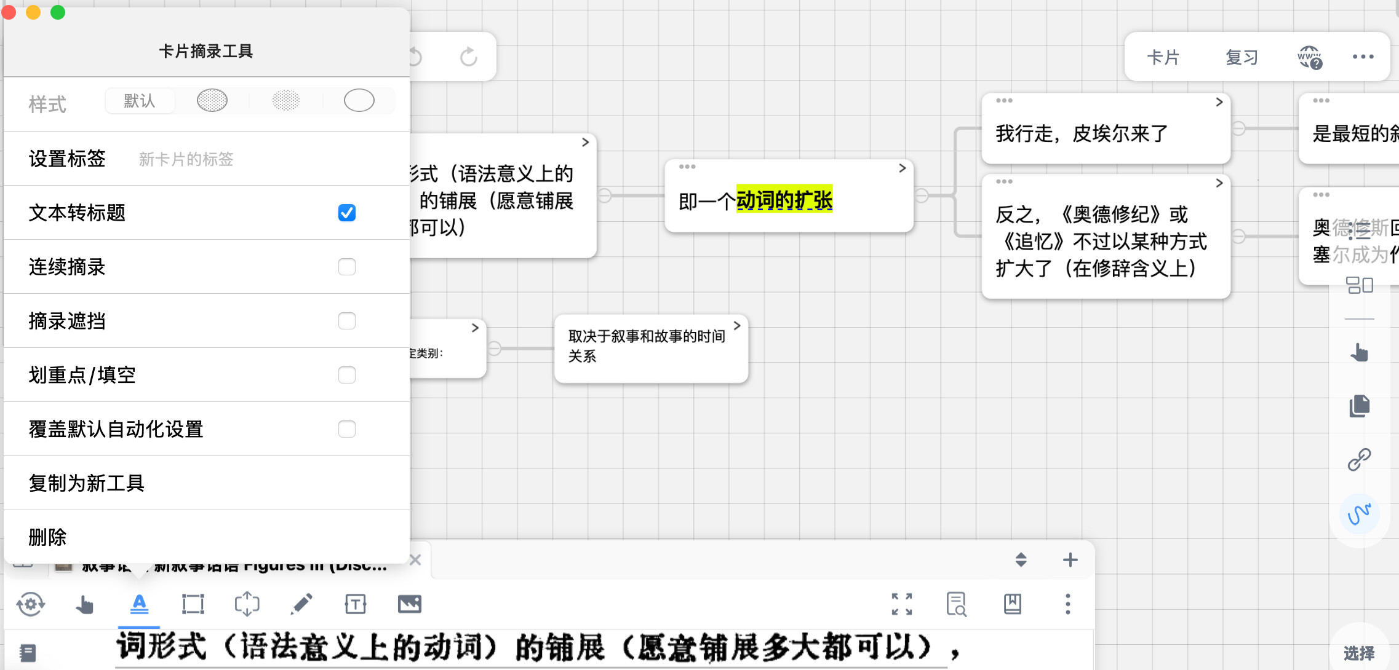Click the 删除 menu entry
1399x670 pixels.
tap(207, 537)
